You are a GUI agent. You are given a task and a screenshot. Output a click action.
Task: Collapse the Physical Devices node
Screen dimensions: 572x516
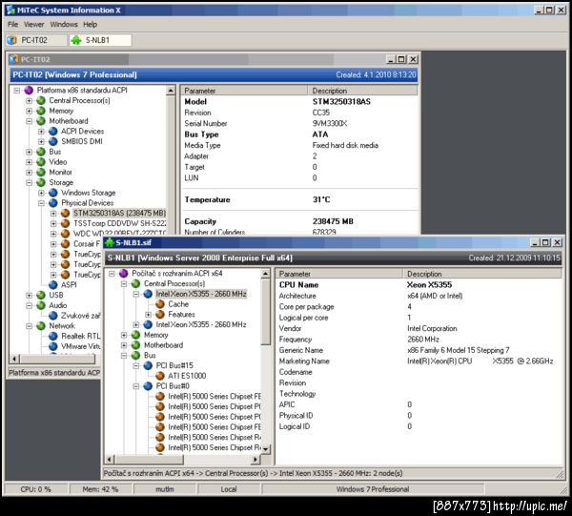41,203
